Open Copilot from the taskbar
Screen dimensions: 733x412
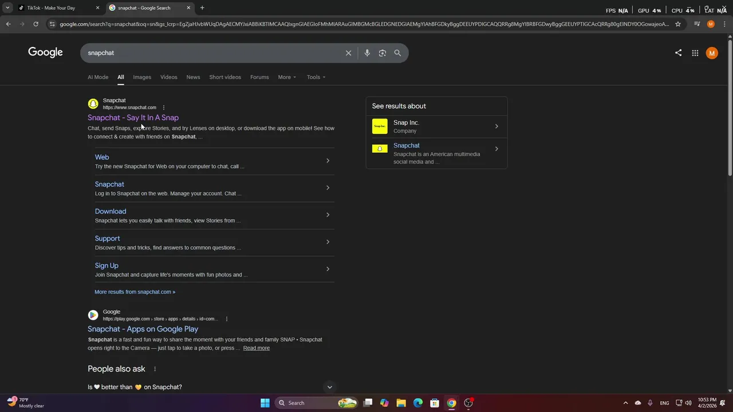(x=384, y=403)
